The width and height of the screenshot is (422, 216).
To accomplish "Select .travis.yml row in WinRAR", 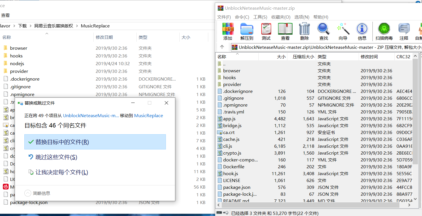I will pyautogui.click(x=315, y=112).
